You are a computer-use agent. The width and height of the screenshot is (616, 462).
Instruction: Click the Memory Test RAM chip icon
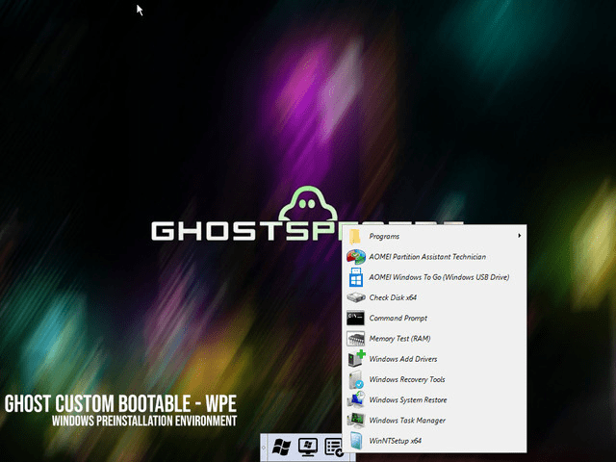tap(355, 338)
